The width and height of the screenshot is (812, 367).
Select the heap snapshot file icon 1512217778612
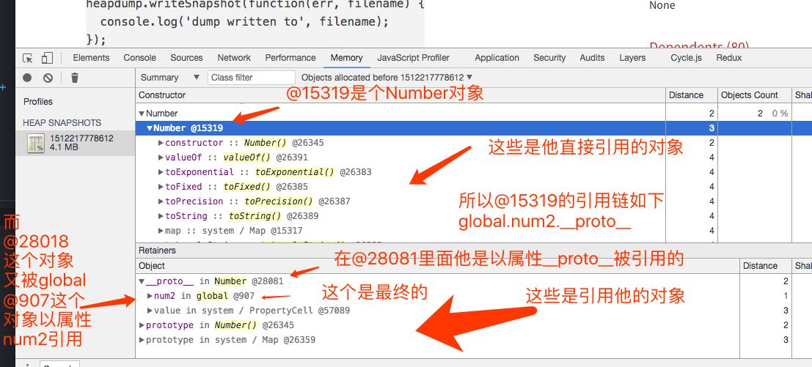tap(36, 144)
